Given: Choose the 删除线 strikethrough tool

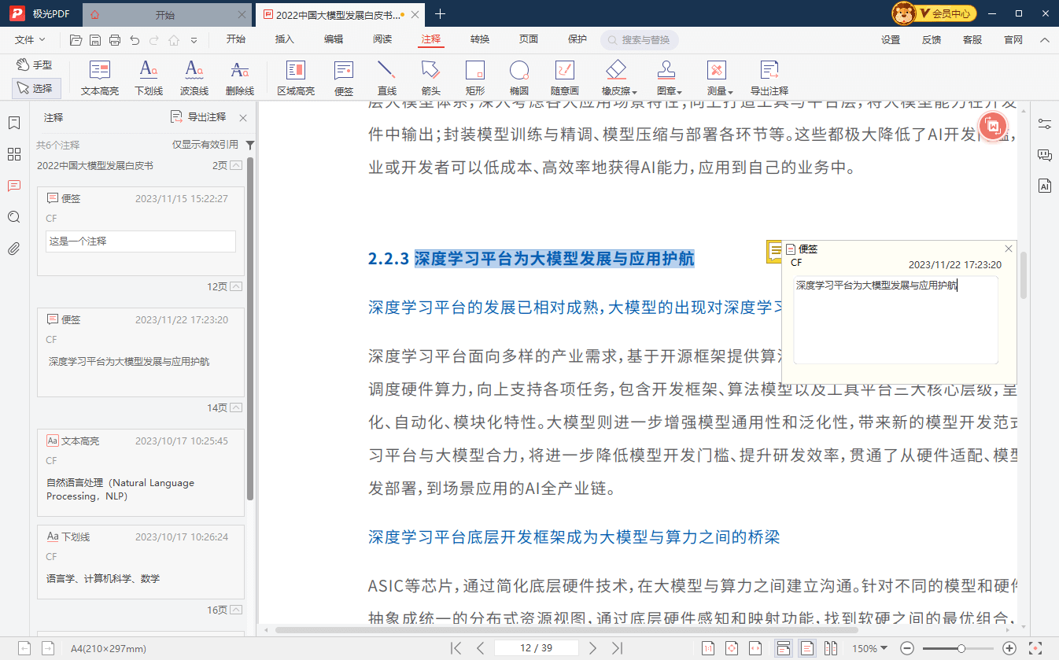Looking at the screenshot, I should [239, 78].
